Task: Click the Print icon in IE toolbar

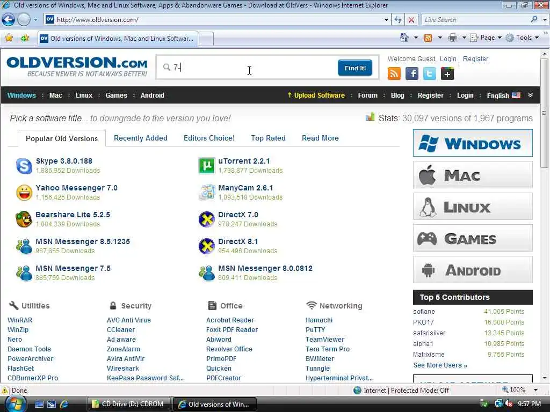Action: 452,38
